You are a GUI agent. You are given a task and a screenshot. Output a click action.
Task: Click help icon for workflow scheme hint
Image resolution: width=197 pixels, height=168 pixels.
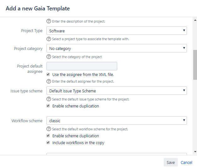pyautogui.click(x=49, y=129)
